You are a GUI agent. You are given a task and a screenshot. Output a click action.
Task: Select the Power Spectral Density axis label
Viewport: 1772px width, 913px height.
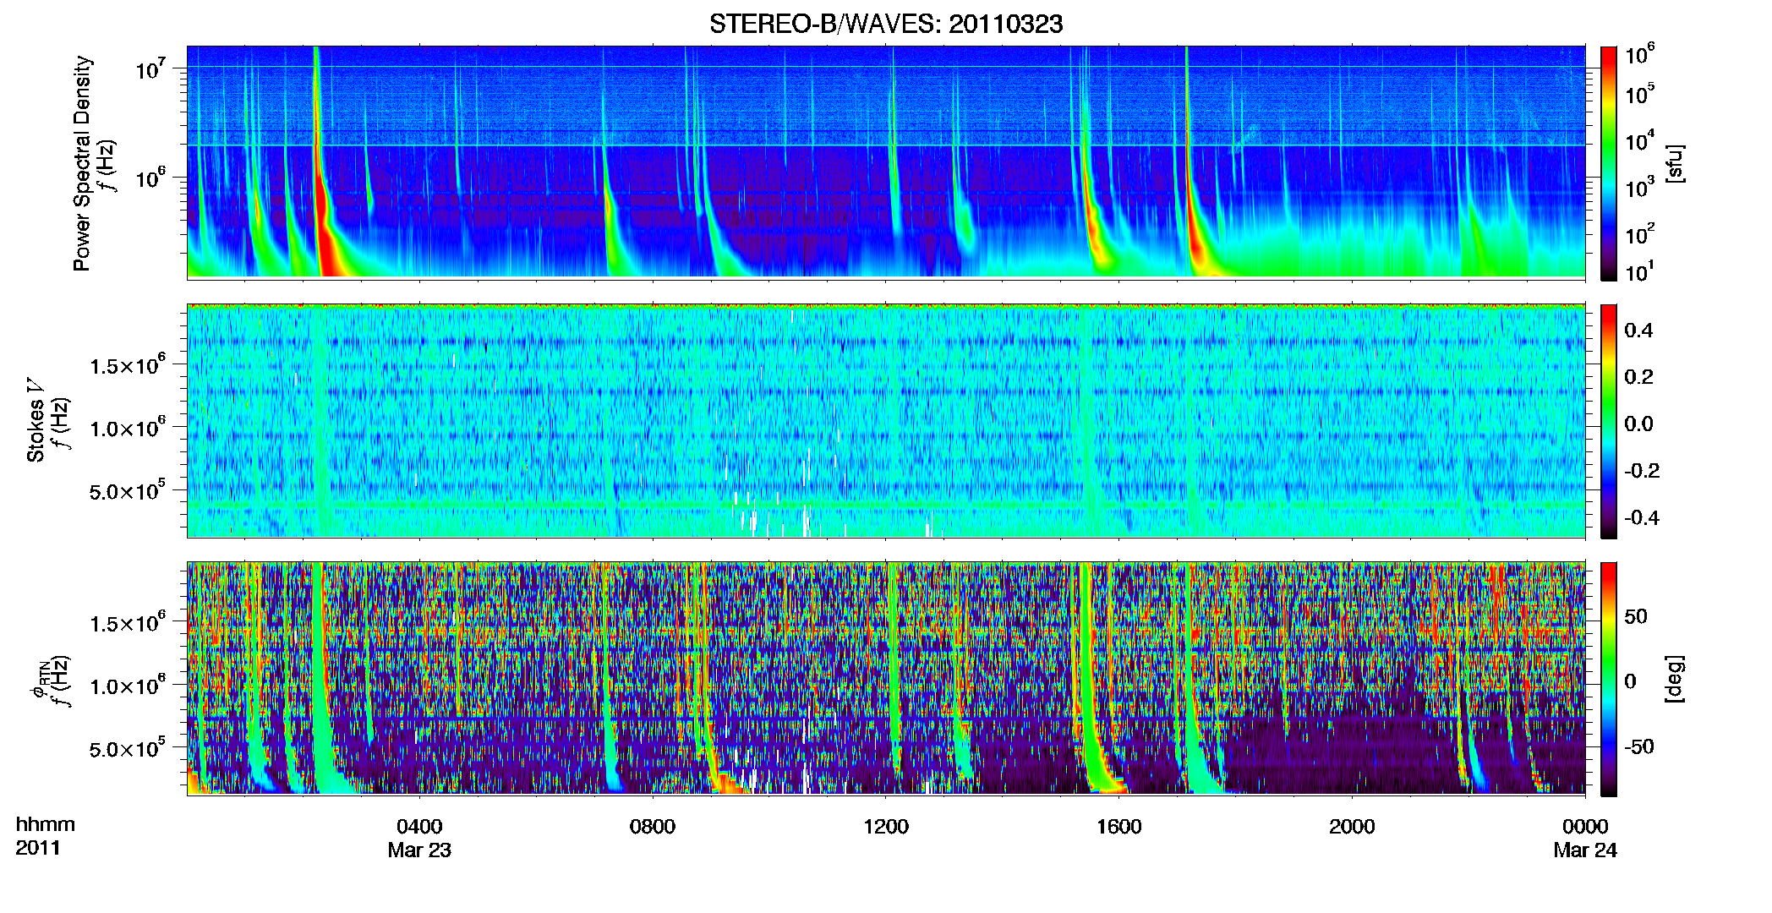82,163
